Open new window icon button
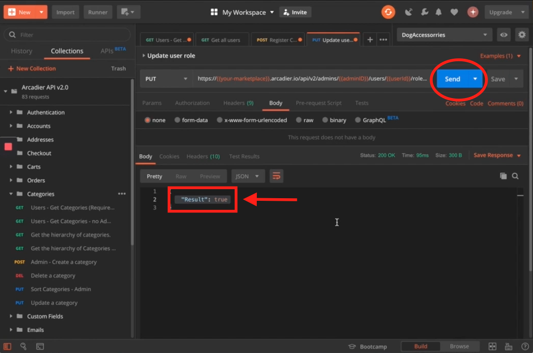The image size is (533, 353). point(128,12)
